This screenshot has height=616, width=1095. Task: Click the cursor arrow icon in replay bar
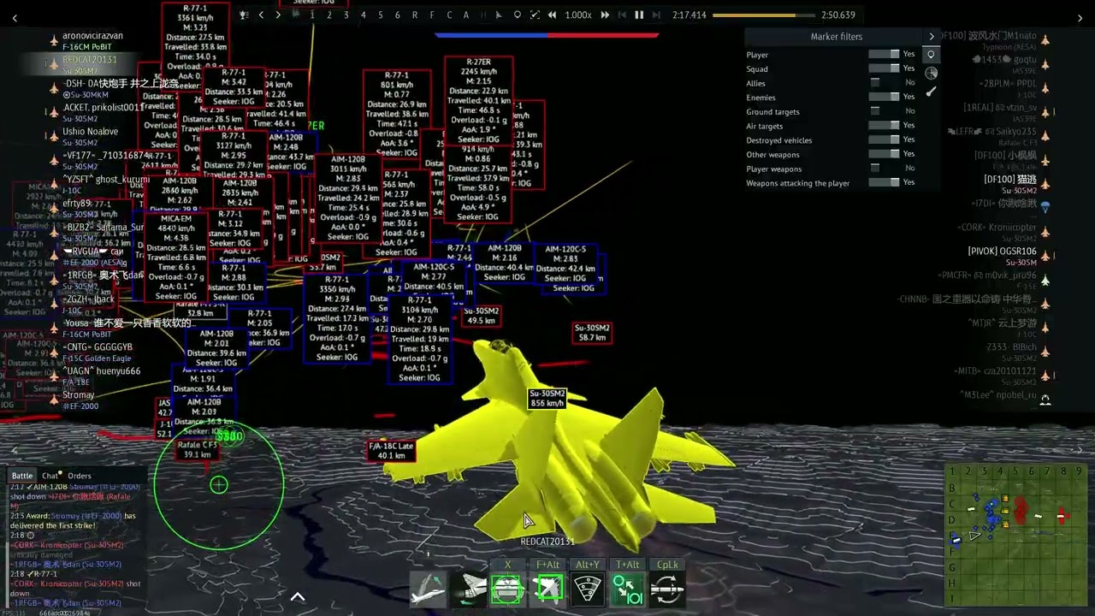(500, 15)
